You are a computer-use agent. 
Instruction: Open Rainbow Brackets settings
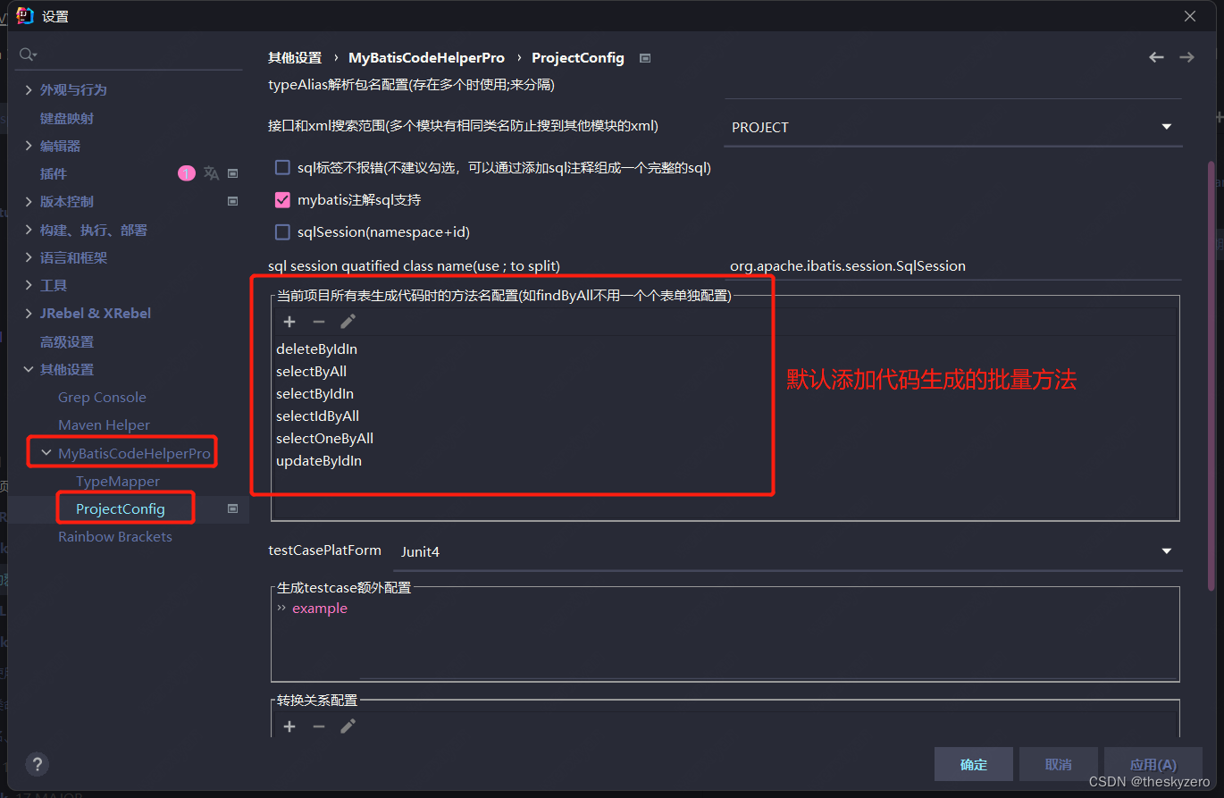coord(115,536)
